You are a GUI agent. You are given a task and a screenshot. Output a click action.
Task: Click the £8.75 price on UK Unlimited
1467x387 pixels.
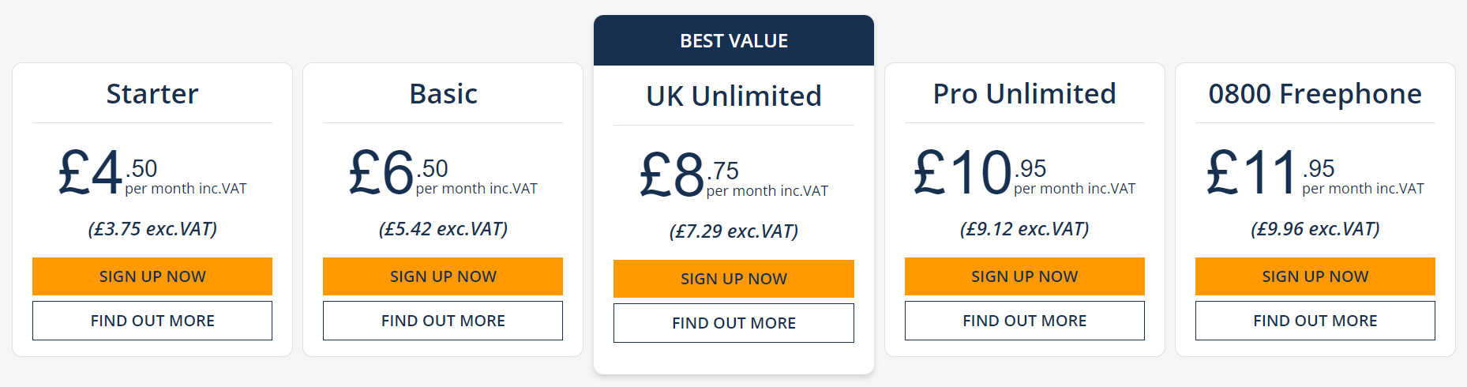pyautogui.click(x=688, y=175)
